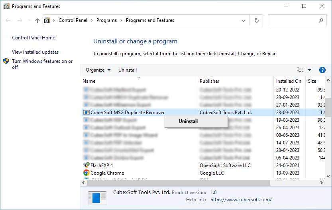The image size is (332, 210).
Task: Sort by Installed On column header
Action: point(289,81)
